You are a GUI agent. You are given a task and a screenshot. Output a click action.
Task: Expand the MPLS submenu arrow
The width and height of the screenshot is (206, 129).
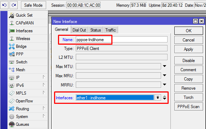point(44,92)
